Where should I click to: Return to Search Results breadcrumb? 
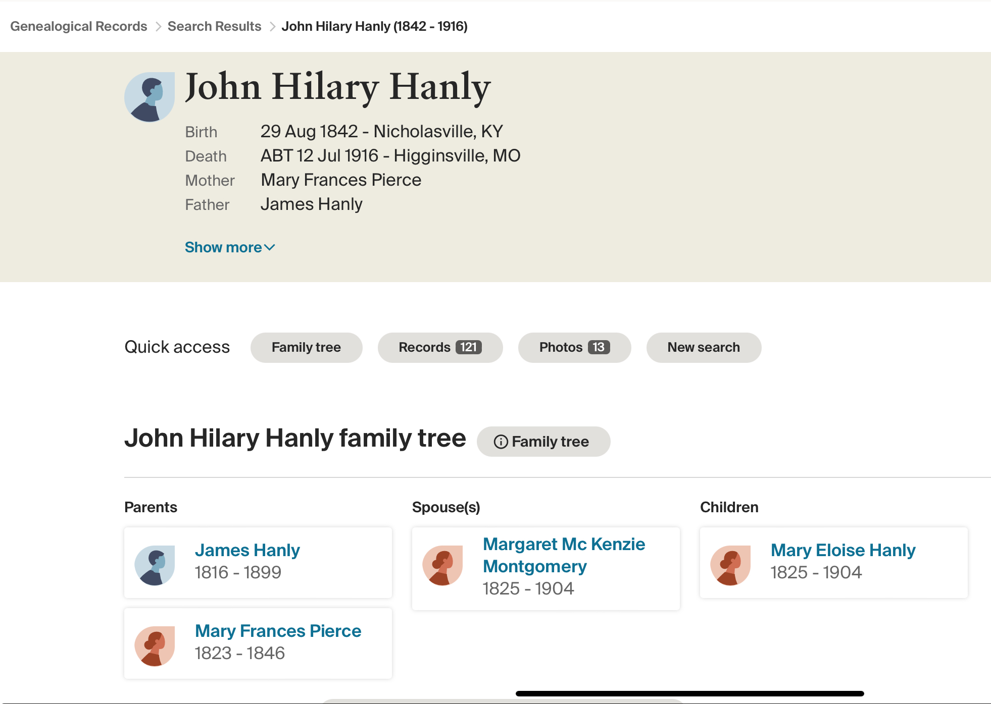tap(214, 26)
